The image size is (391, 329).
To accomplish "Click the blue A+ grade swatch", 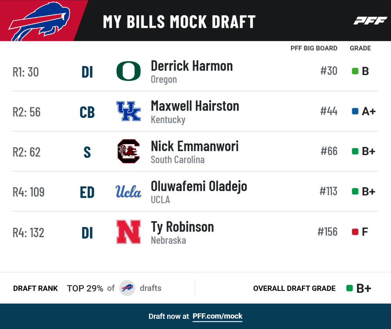I will 355,111.
